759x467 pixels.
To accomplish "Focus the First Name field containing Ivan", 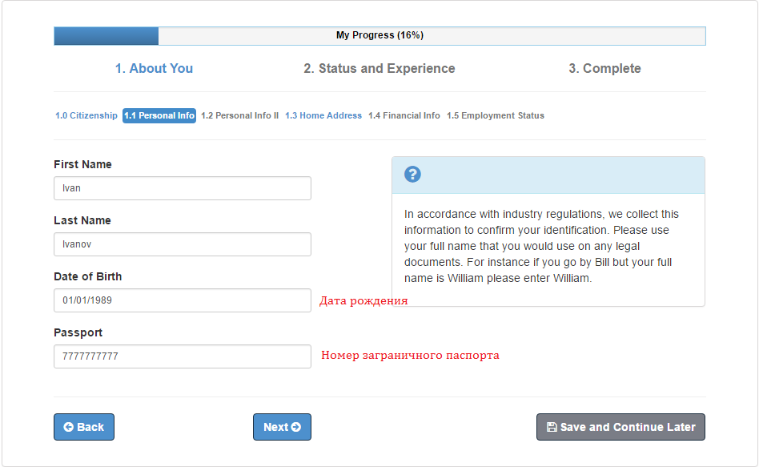I will [183, 188].
